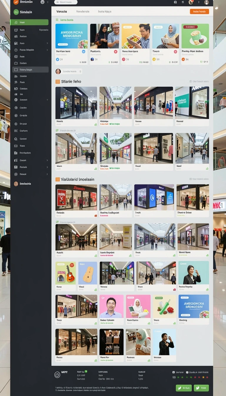Click the orange icon beside Stianie feho heading
This screenshot has width=226, height=396.
tap(58, 82)
